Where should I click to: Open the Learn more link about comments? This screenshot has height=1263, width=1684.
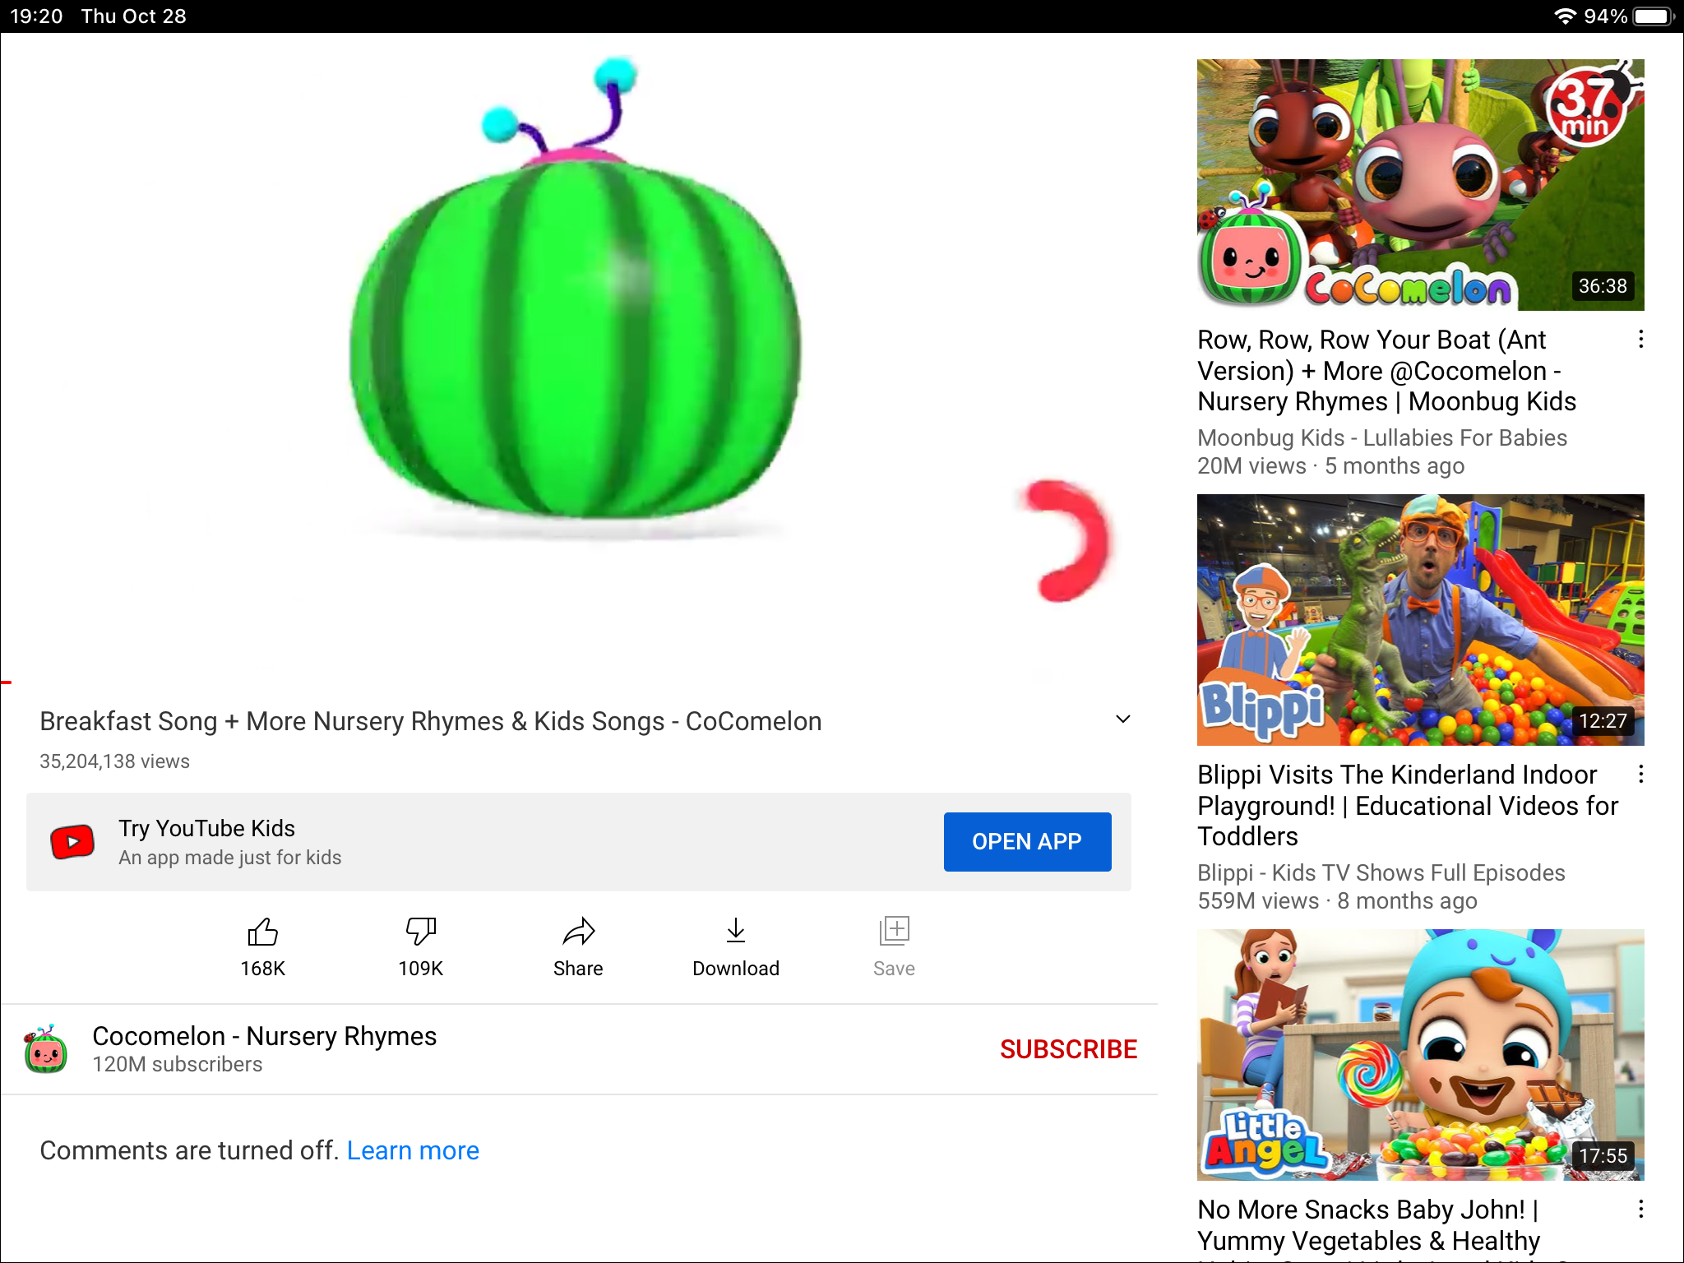click(x=413, y=1150)
